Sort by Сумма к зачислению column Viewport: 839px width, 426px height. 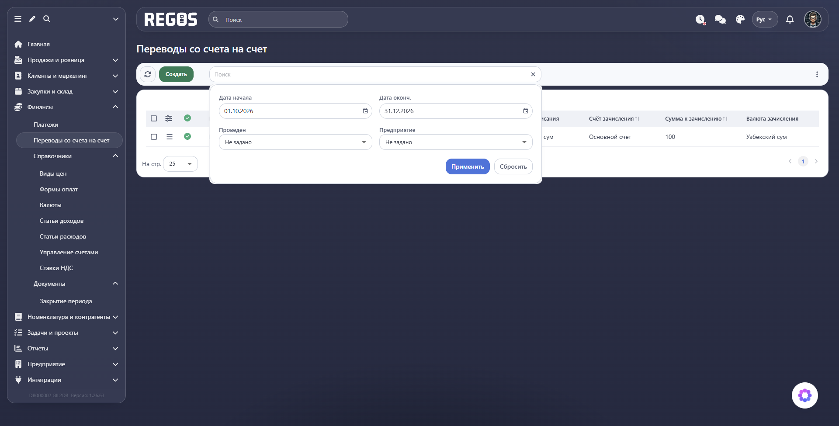[x=696, y=118]
